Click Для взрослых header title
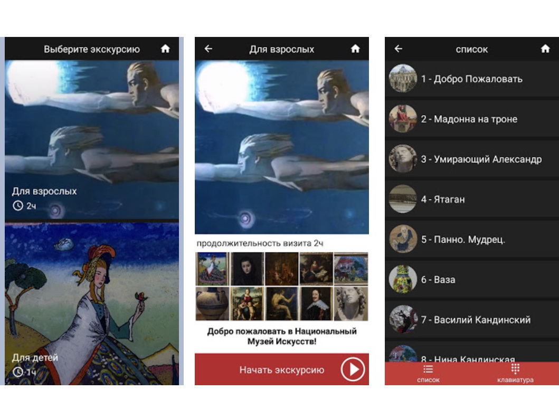Viewport: 559px width, 419px height. (x=282, y=49)
